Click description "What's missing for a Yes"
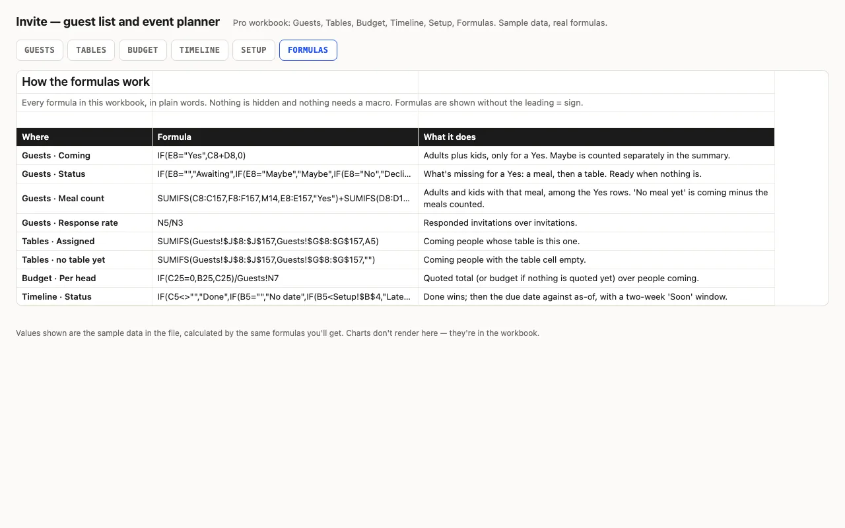Viewport: 845px width, 528px height. click(596, 174)
